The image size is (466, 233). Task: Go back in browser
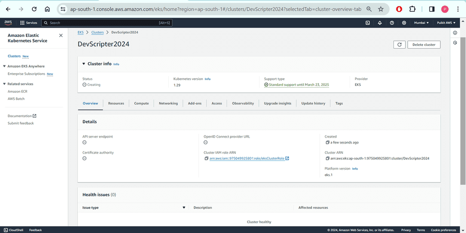(x=8, y=9)
